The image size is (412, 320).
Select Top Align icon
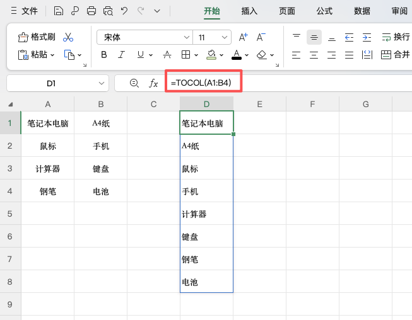pyautogui.click(x=297, y=37)
